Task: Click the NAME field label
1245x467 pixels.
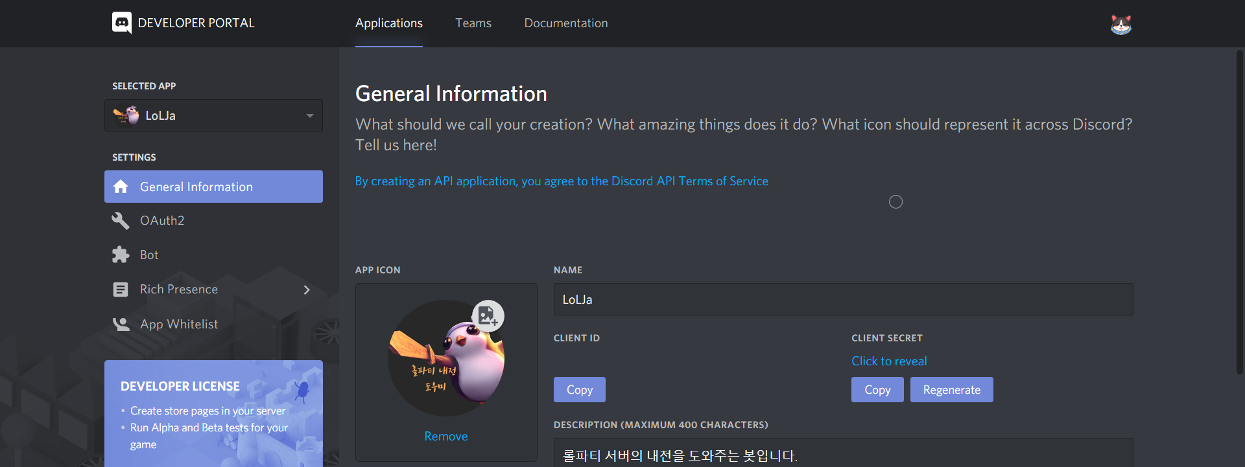Action: click(568, 270)
